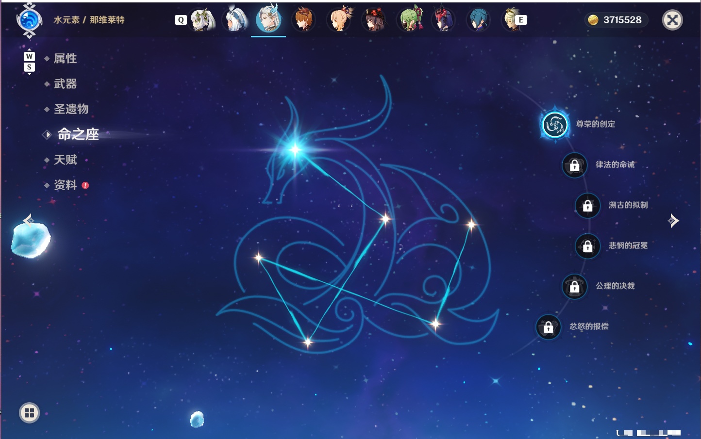The height and width of the screenshot is (439, 701).
Task: Open the 圣遗物 artifacts menu
Action: [x=71, y=109]
